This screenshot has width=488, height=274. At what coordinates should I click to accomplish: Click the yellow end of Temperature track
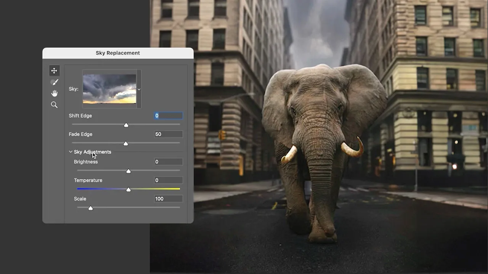click(177, 189)
